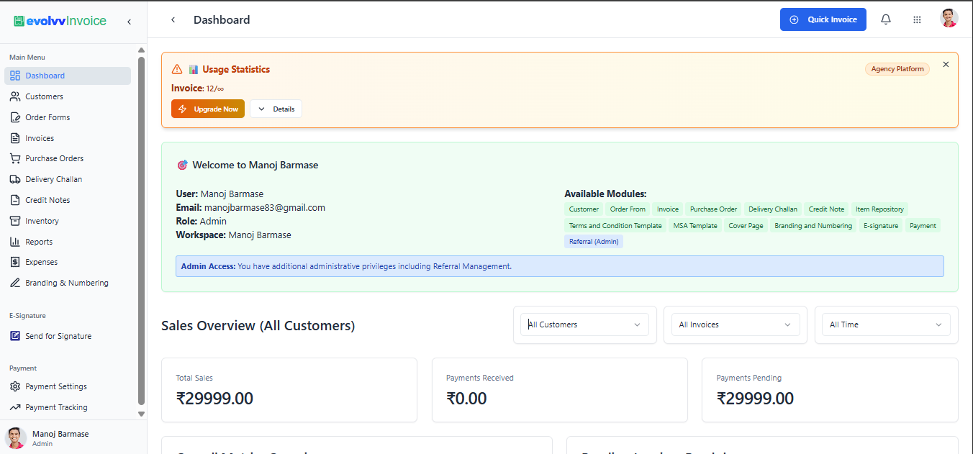Open Branding & Numbering menu item
973x454 pixels.
coord(68,283)
